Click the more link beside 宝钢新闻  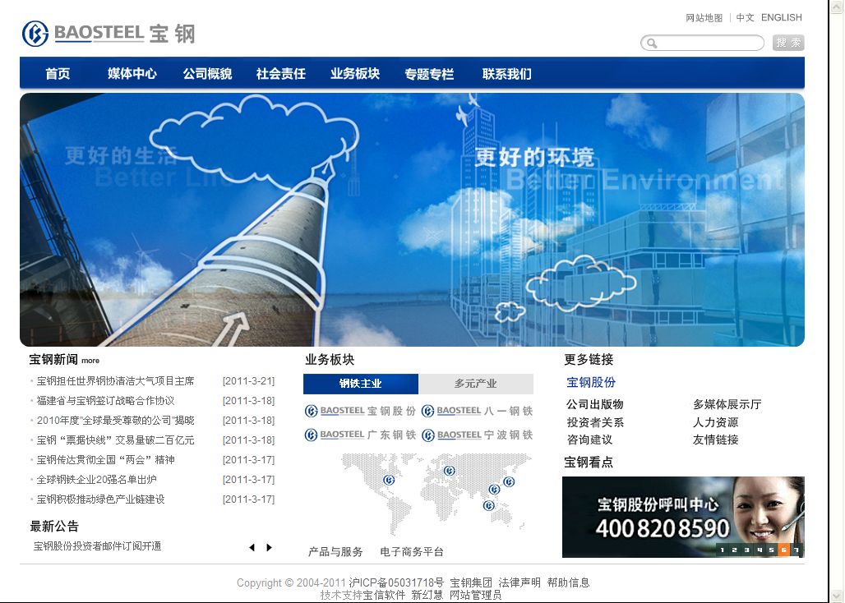pos(90,361)
